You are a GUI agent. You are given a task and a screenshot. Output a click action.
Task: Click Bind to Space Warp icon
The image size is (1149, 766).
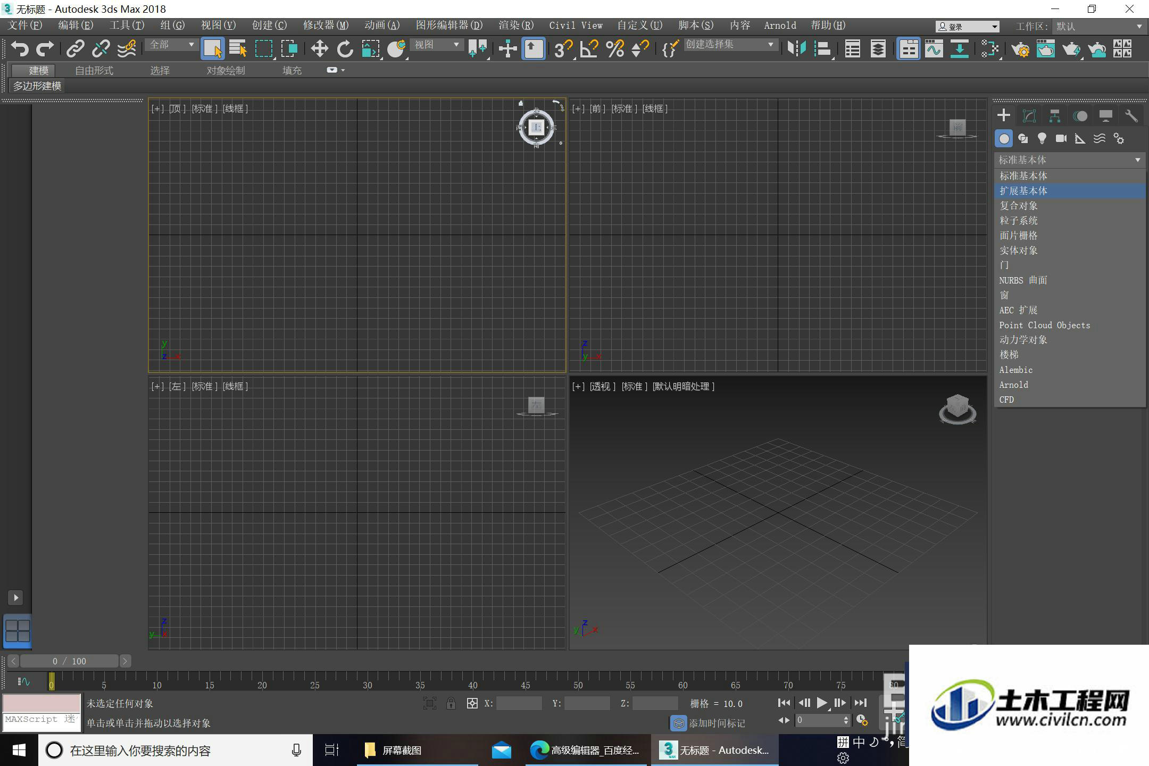click(127, 49)
